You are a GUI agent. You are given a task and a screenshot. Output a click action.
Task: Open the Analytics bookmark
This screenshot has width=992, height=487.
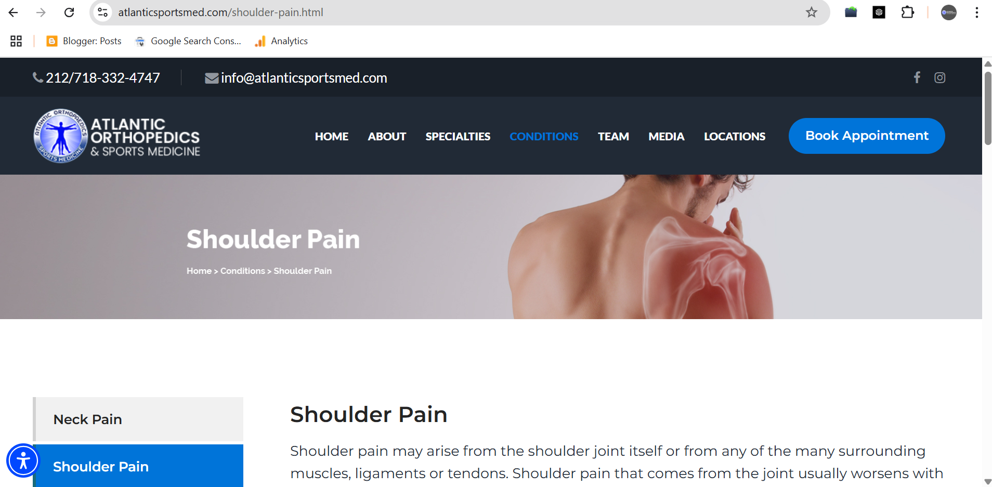click(x=281, y=41)
